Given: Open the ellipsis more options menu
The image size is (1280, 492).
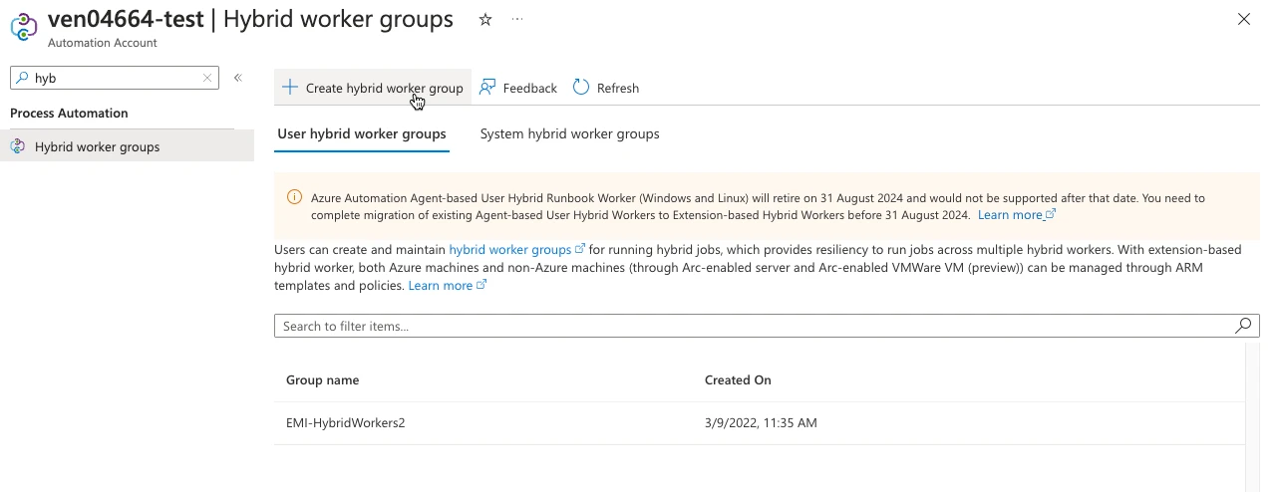Looking at the screenshot, I should [x=516, y=20].
